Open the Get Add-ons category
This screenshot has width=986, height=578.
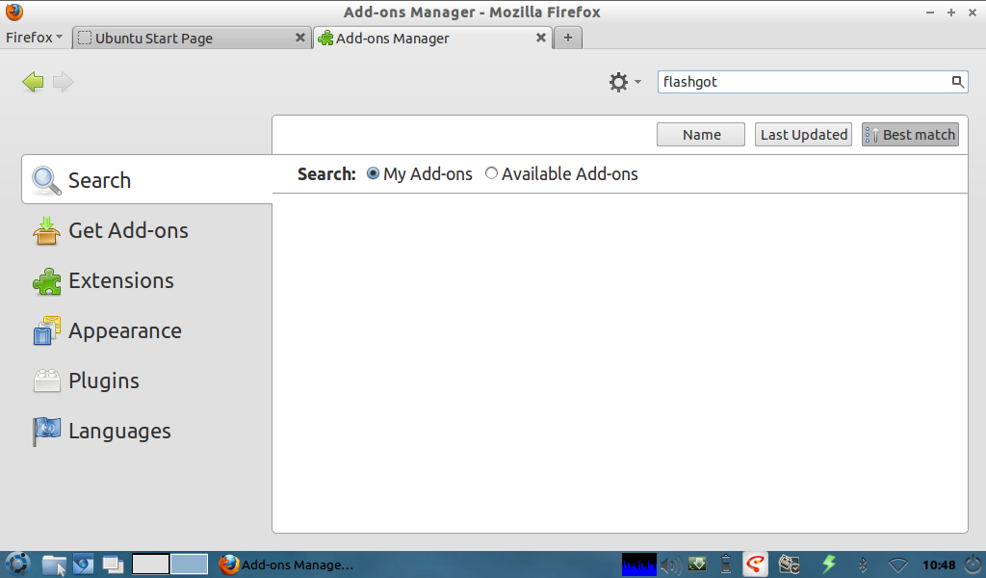tap(147, 230)
